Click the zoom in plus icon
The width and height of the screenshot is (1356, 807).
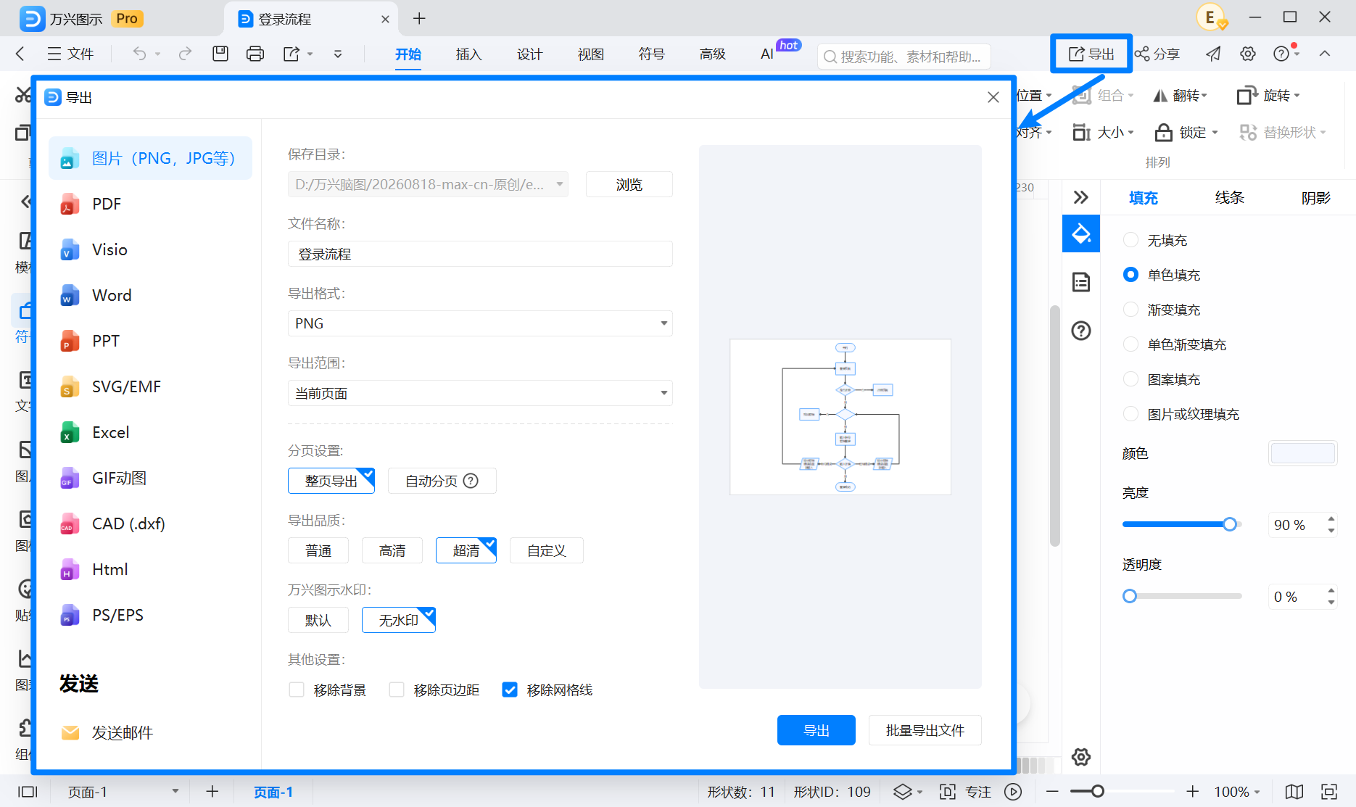click(1193, 792)
